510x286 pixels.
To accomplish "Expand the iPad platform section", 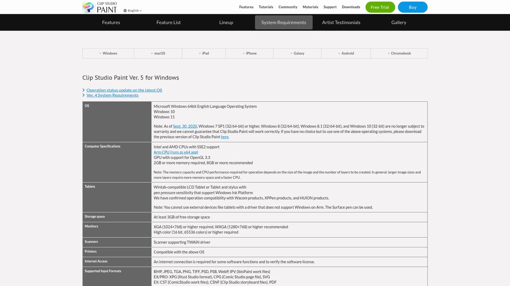I will (x=204, y=53).
